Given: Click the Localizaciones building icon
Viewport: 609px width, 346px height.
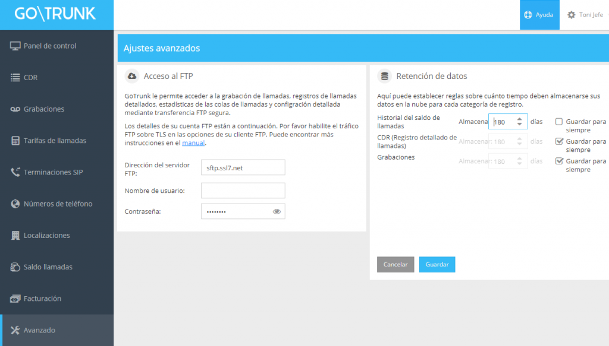Looking at the screenshot, I should tap(15, 235).
